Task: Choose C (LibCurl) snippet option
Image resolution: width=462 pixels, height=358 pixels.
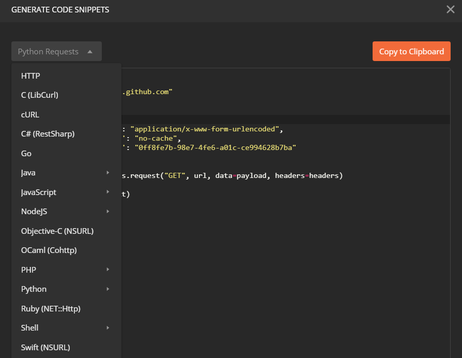Action: (x=66, y=95)
